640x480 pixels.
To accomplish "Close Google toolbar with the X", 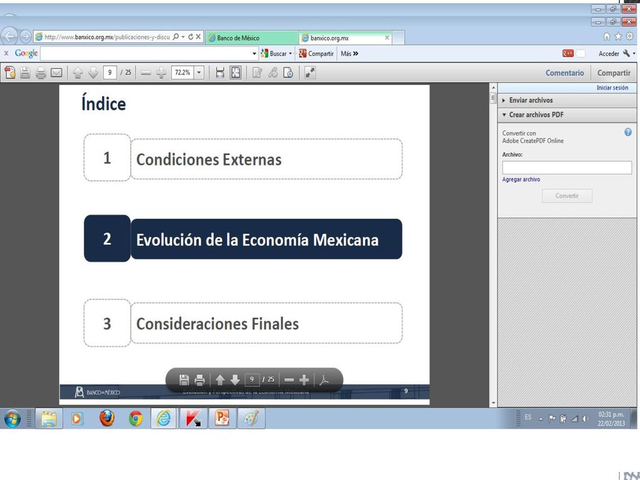I will 6,53.
